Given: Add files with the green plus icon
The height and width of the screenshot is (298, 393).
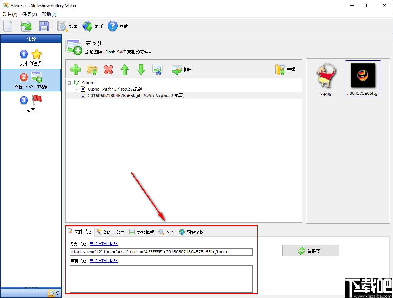Looking at the screenshot, I should (x=76, y=70).
